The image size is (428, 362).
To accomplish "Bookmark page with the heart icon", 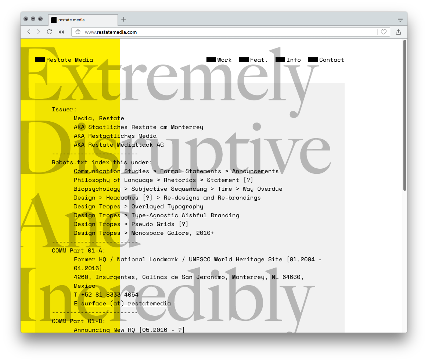I will [384, 32].
